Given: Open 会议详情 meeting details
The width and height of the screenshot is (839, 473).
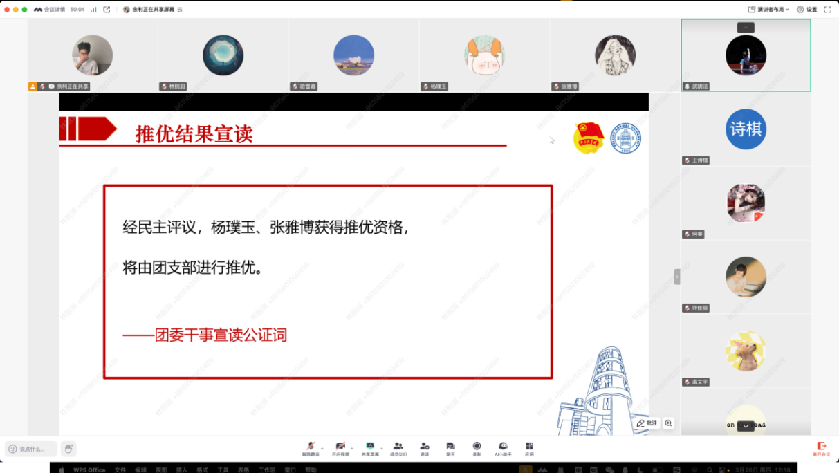Looking at the screenshot, I should (49, 10).
